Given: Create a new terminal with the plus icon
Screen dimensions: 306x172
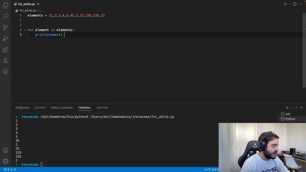Looking at the screenshot, I should pyautogui.click(x=287, y=107).
